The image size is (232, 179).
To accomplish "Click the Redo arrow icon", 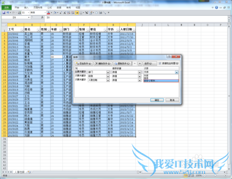I will pos(13,13).
